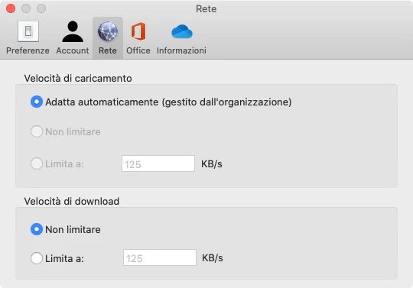Open the Informazioni OneDrive cloud icon

[182, 31]
